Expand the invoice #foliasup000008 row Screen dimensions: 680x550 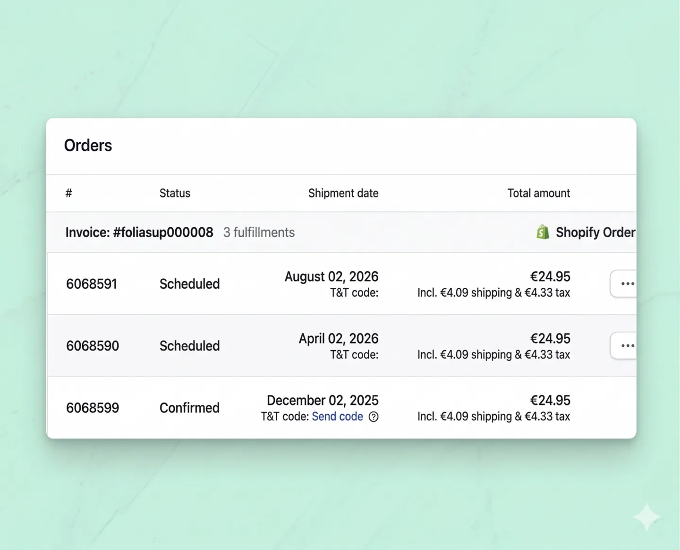(139, 232)
